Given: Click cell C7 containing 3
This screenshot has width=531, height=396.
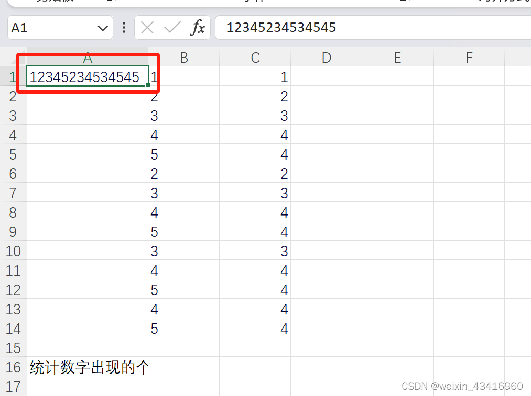Looking at the screenshot, I should tap(255, 193).
